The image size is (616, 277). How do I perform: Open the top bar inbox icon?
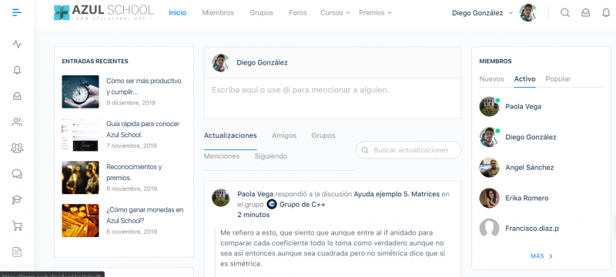click(585, 13)
